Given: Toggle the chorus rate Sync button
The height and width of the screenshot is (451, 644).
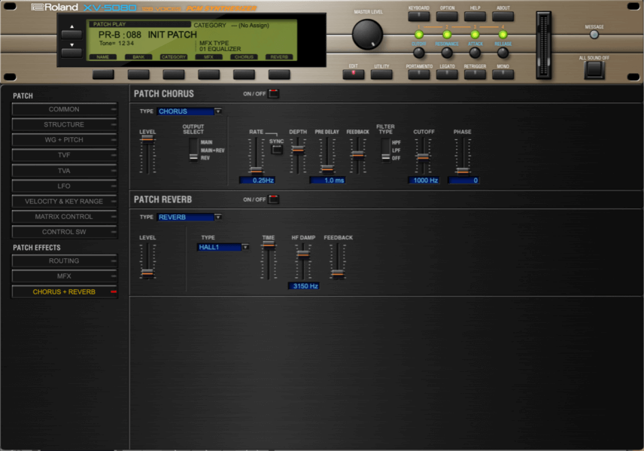Looking at the screenshot, I should pos(277,150).
